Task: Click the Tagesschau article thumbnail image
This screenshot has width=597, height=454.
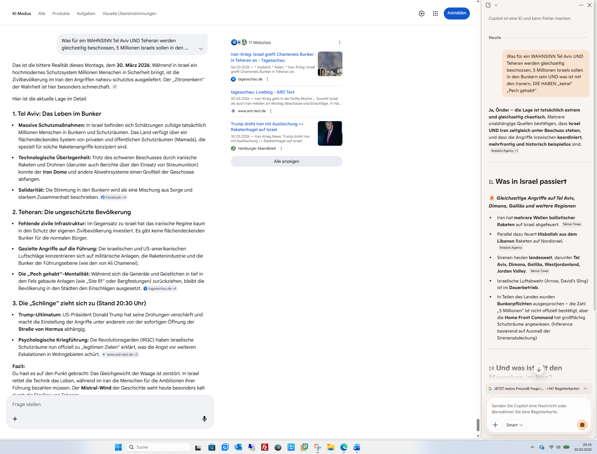Action: pyautogui.click(x=330, y=64)
